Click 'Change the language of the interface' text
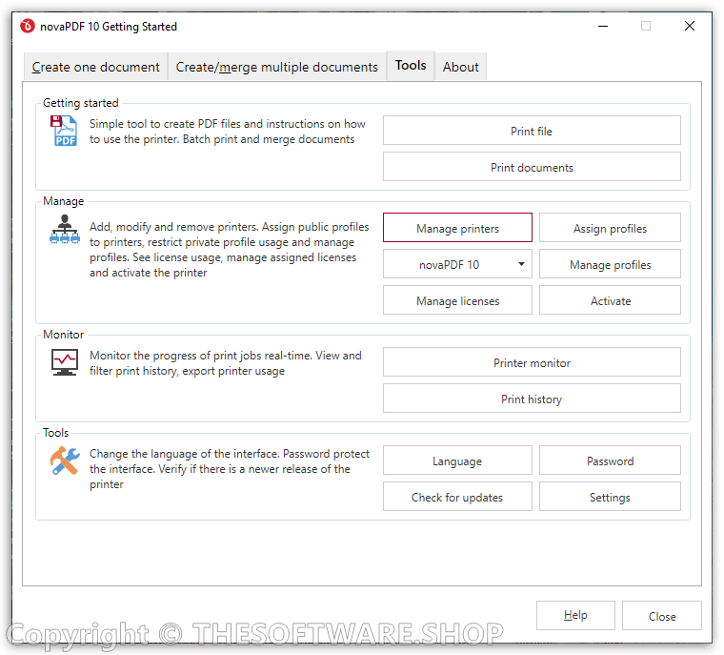 tap(229, 469)
